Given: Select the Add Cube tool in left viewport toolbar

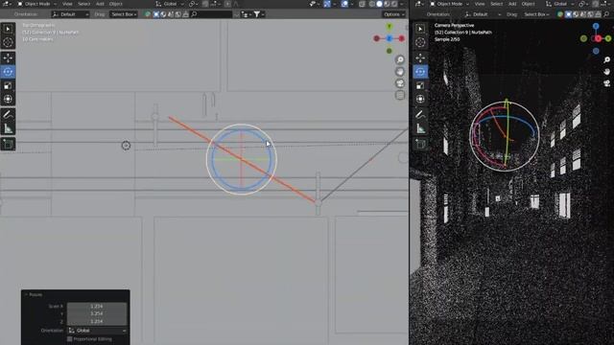Looking at the screenshot, I should (x=8, y=144).
